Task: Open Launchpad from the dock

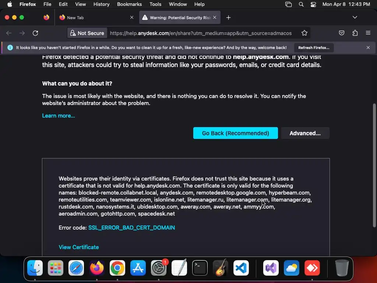Action: coord(56,268)
